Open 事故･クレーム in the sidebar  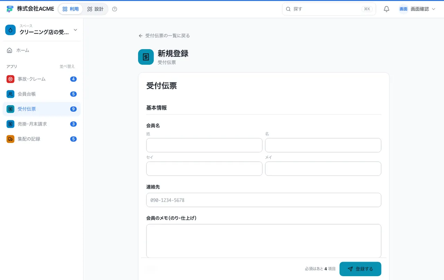(x=42, y=79)
